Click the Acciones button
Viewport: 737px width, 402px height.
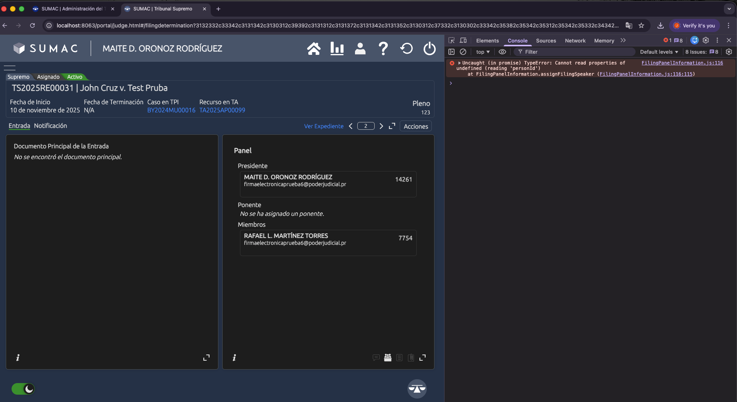tap(416, 126)
